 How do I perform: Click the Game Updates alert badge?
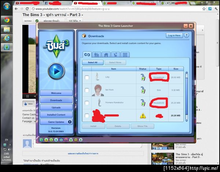pyautogui.click(x=70, y=122)
